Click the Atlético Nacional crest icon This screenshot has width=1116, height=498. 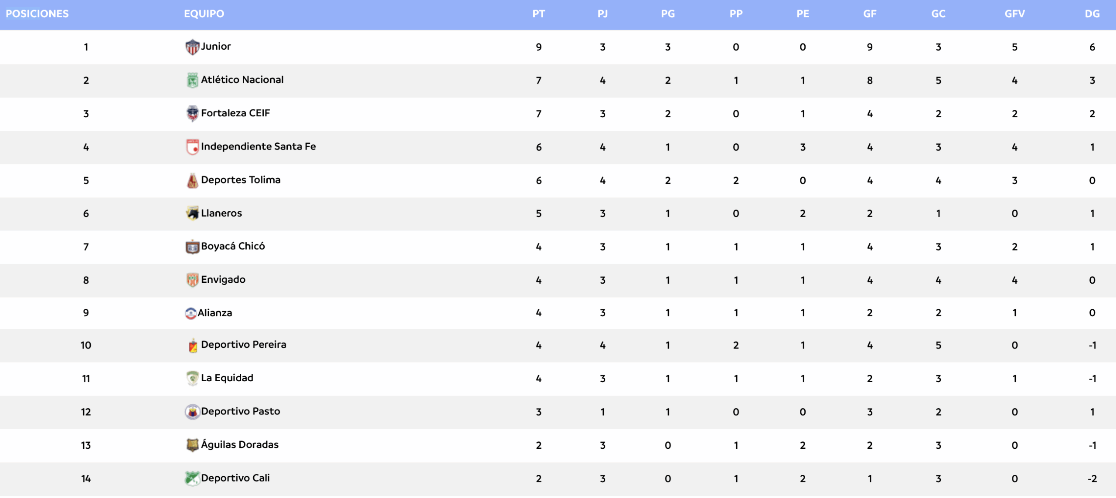(192, 80)
